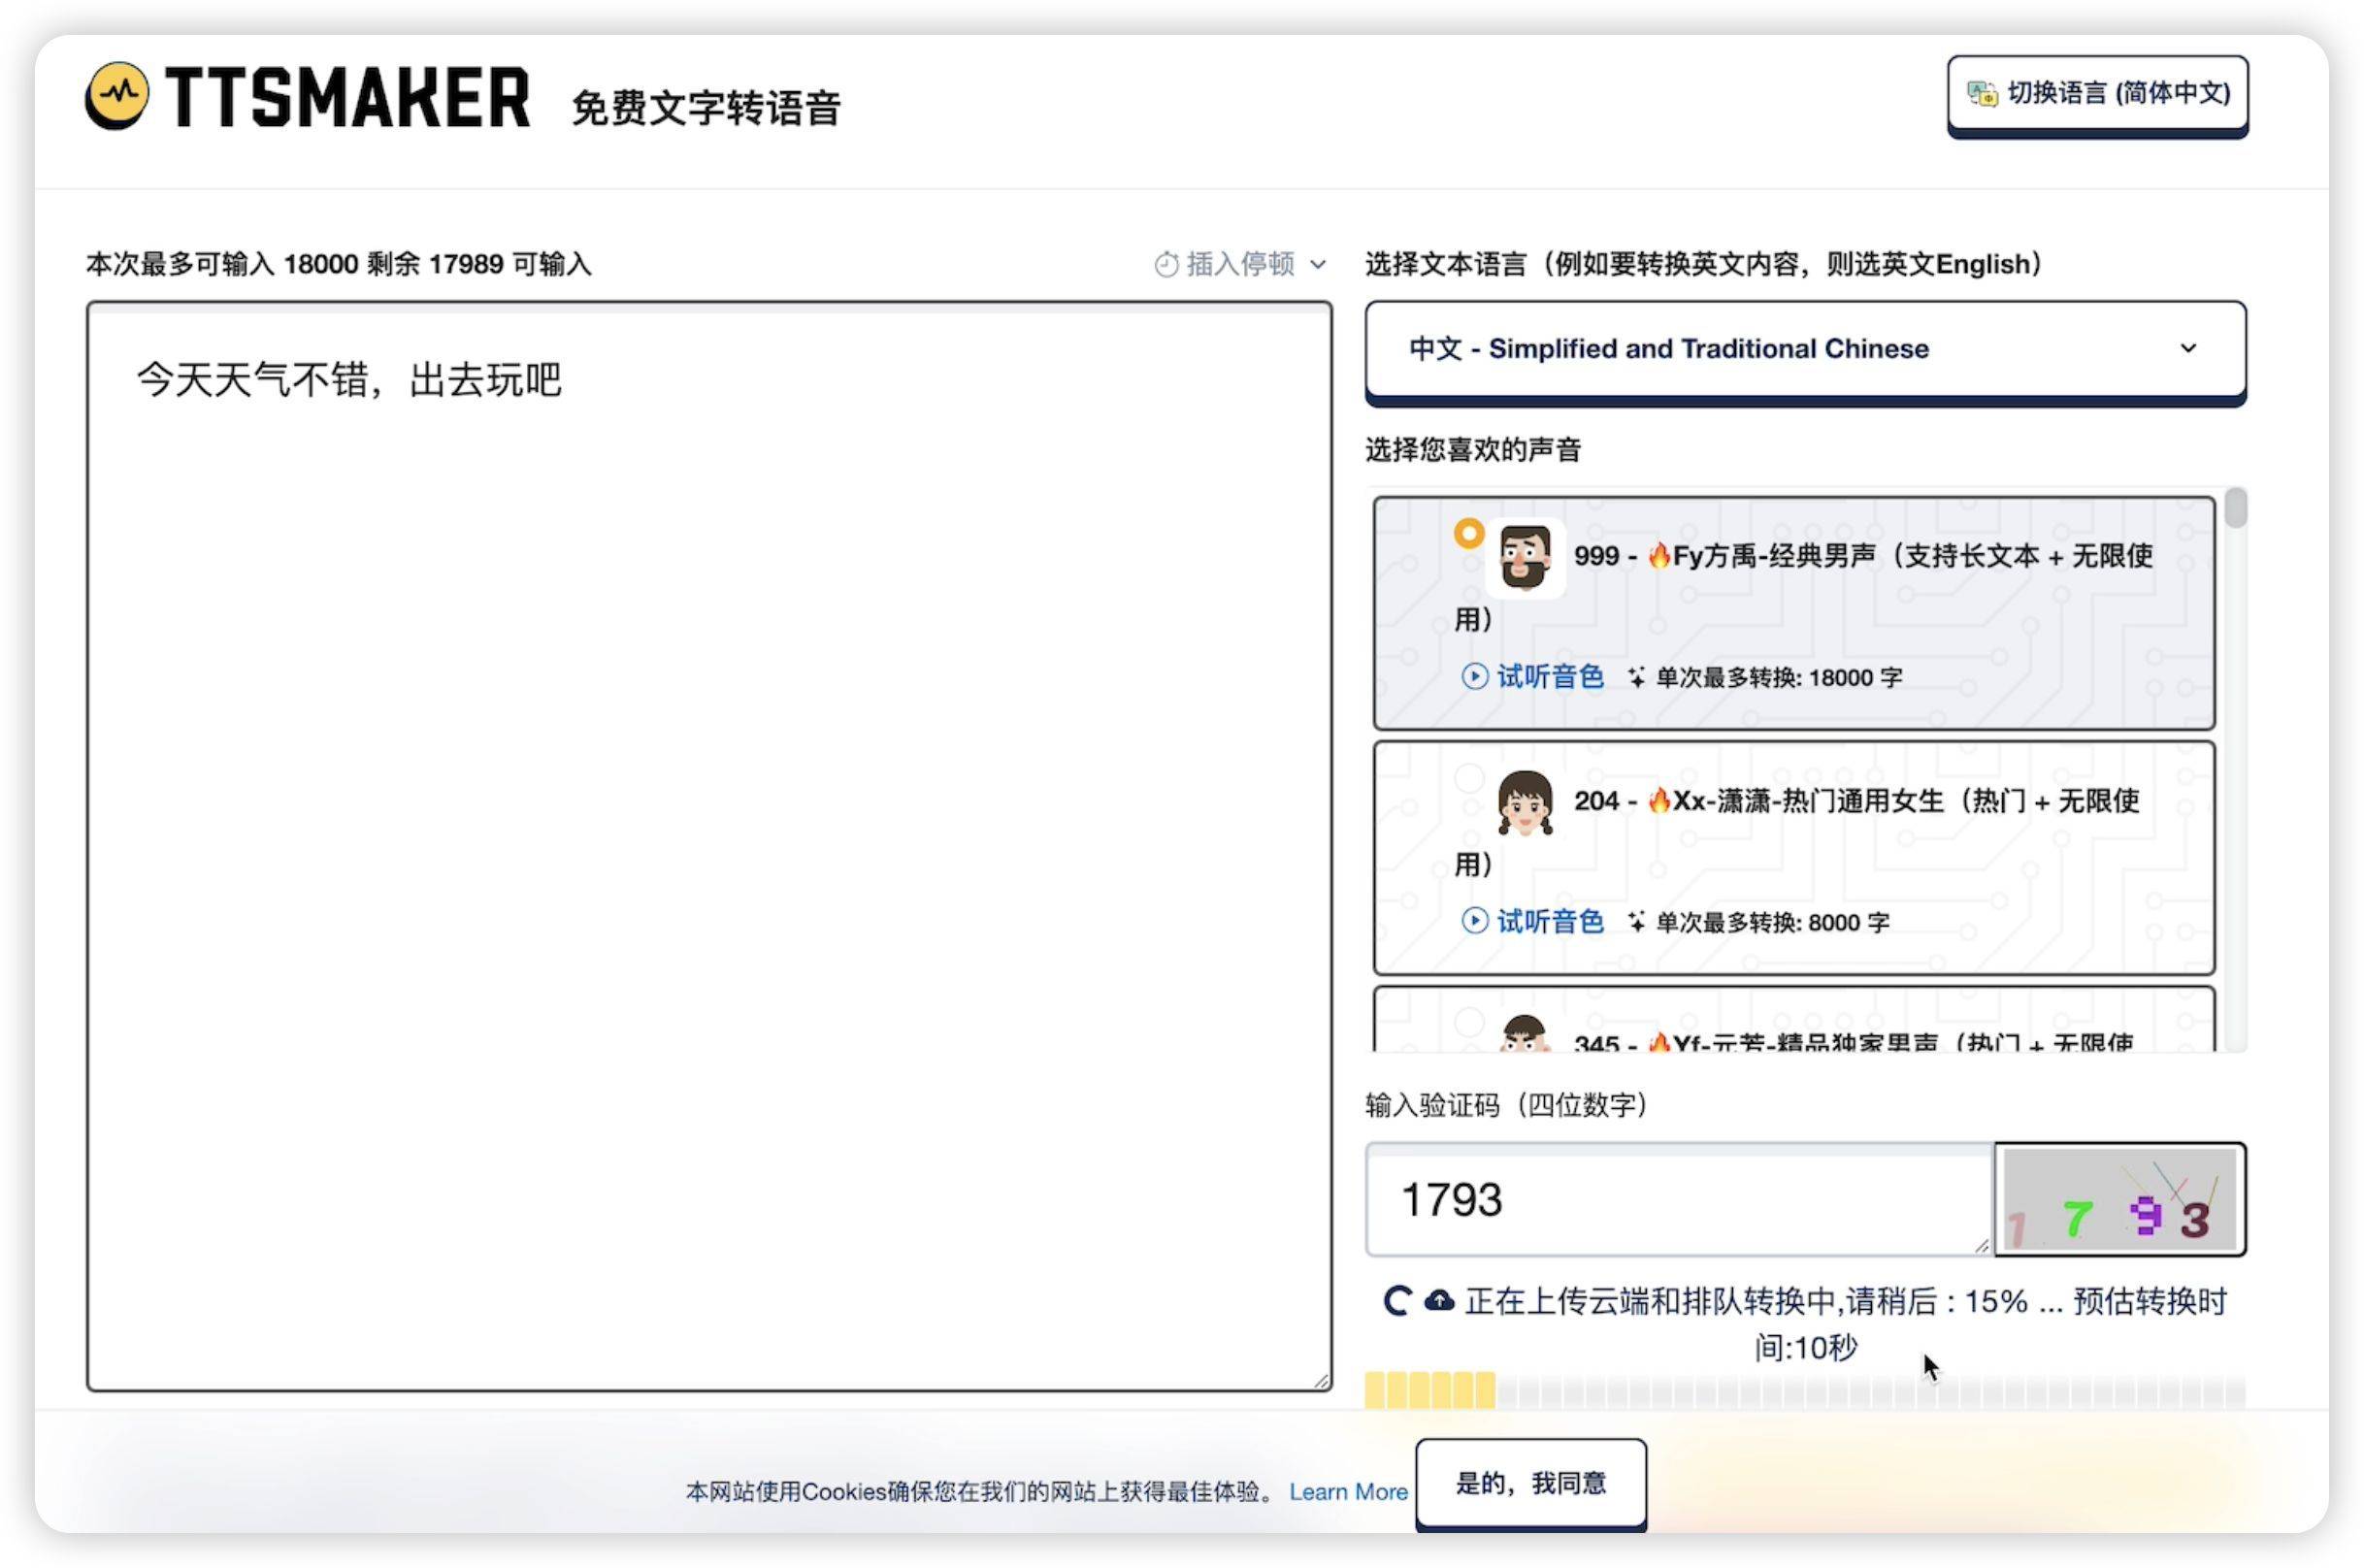Play preview icon for voice 204 Xx-潇潇
Viewport: 2364px width, 1568px height.
click(x=1474, y=921)
